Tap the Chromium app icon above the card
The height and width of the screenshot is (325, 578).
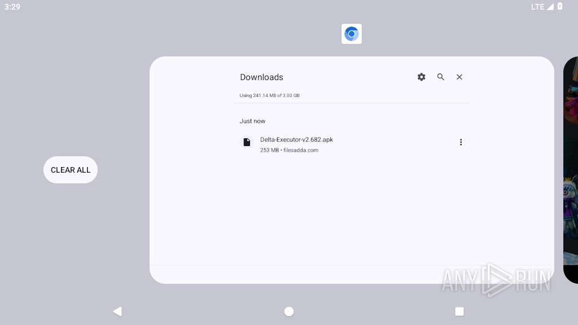point(351,34)
